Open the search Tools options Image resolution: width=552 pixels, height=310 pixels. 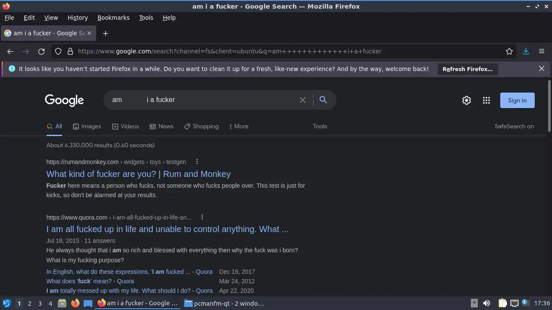[320, 126]
